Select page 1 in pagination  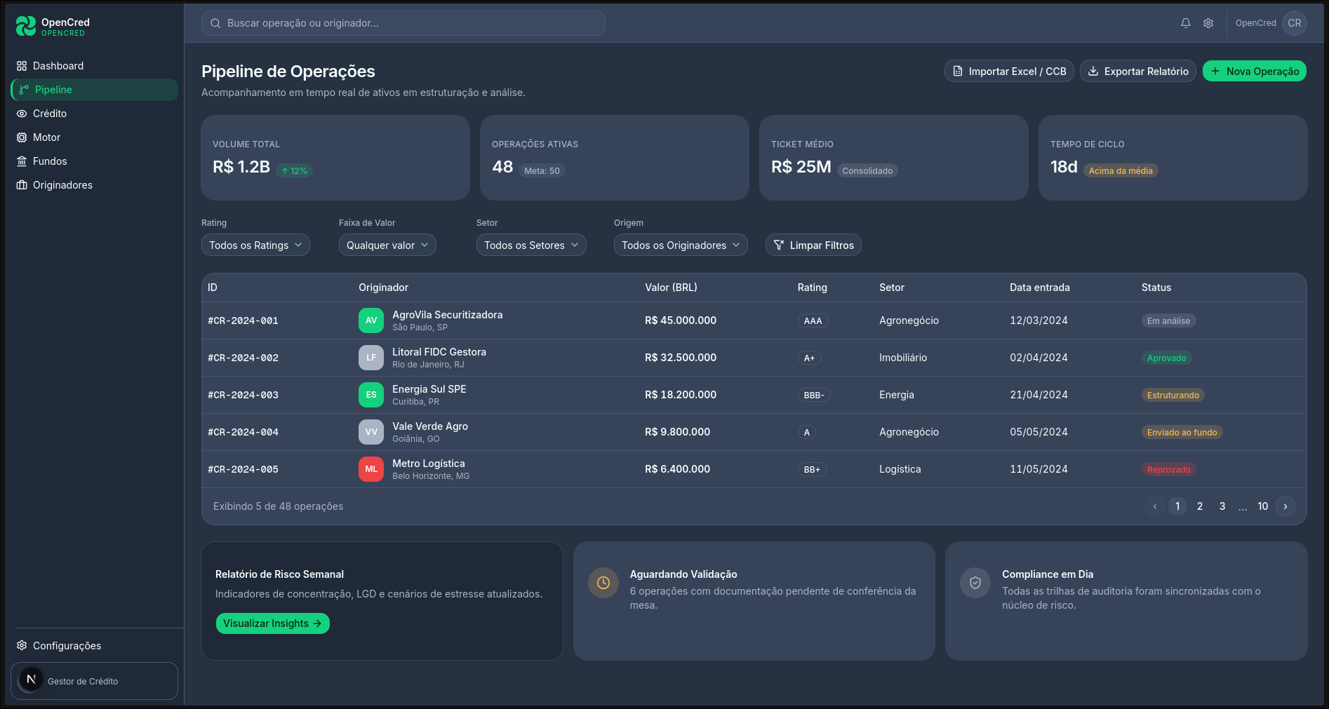click(x=1177, y=506)
